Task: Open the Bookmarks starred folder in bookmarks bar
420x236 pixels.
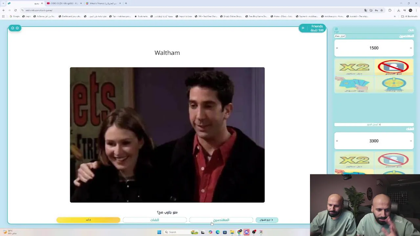Action: 141,16
